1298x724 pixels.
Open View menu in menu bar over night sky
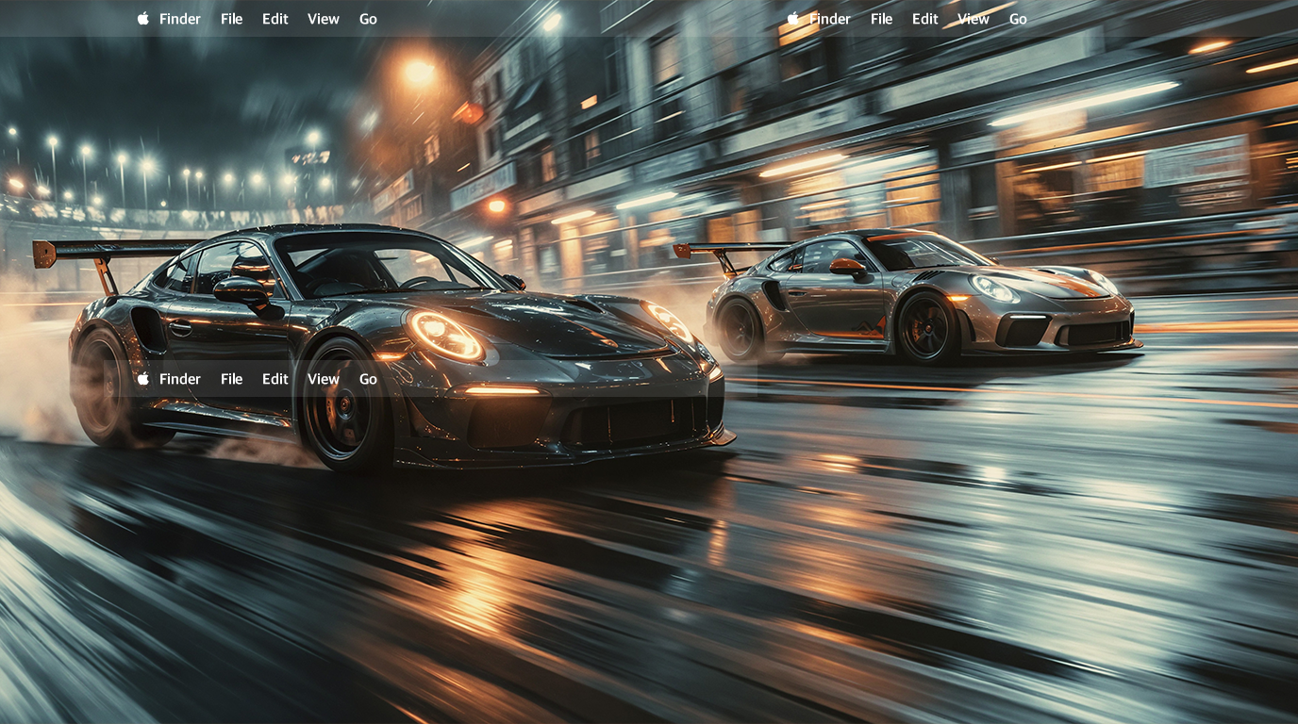[x=324, y=19]
